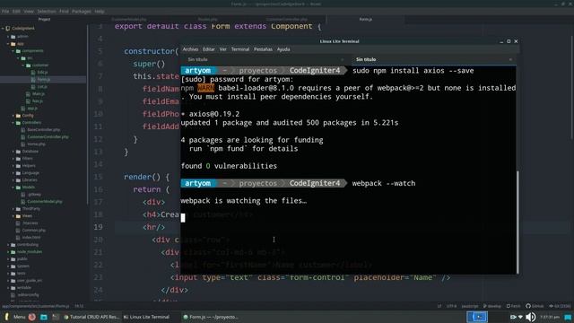Click the admin folder icon
Screen dimensions: 574x323
(x=13, y=37)
